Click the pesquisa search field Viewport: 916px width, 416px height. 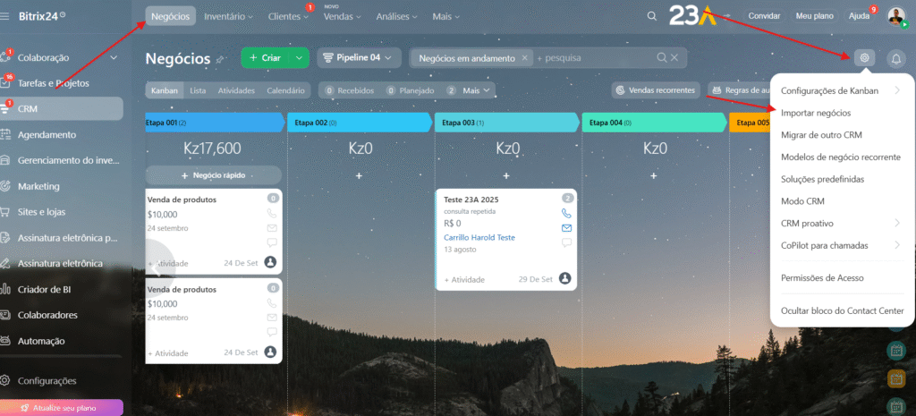pos(595,58)
